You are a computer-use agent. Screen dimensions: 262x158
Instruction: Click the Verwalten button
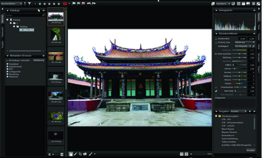[x=250, y=150]
